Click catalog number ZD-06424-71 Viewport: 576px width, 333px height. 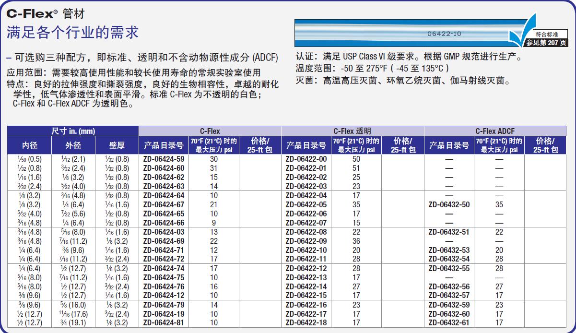tap(164, 250)
